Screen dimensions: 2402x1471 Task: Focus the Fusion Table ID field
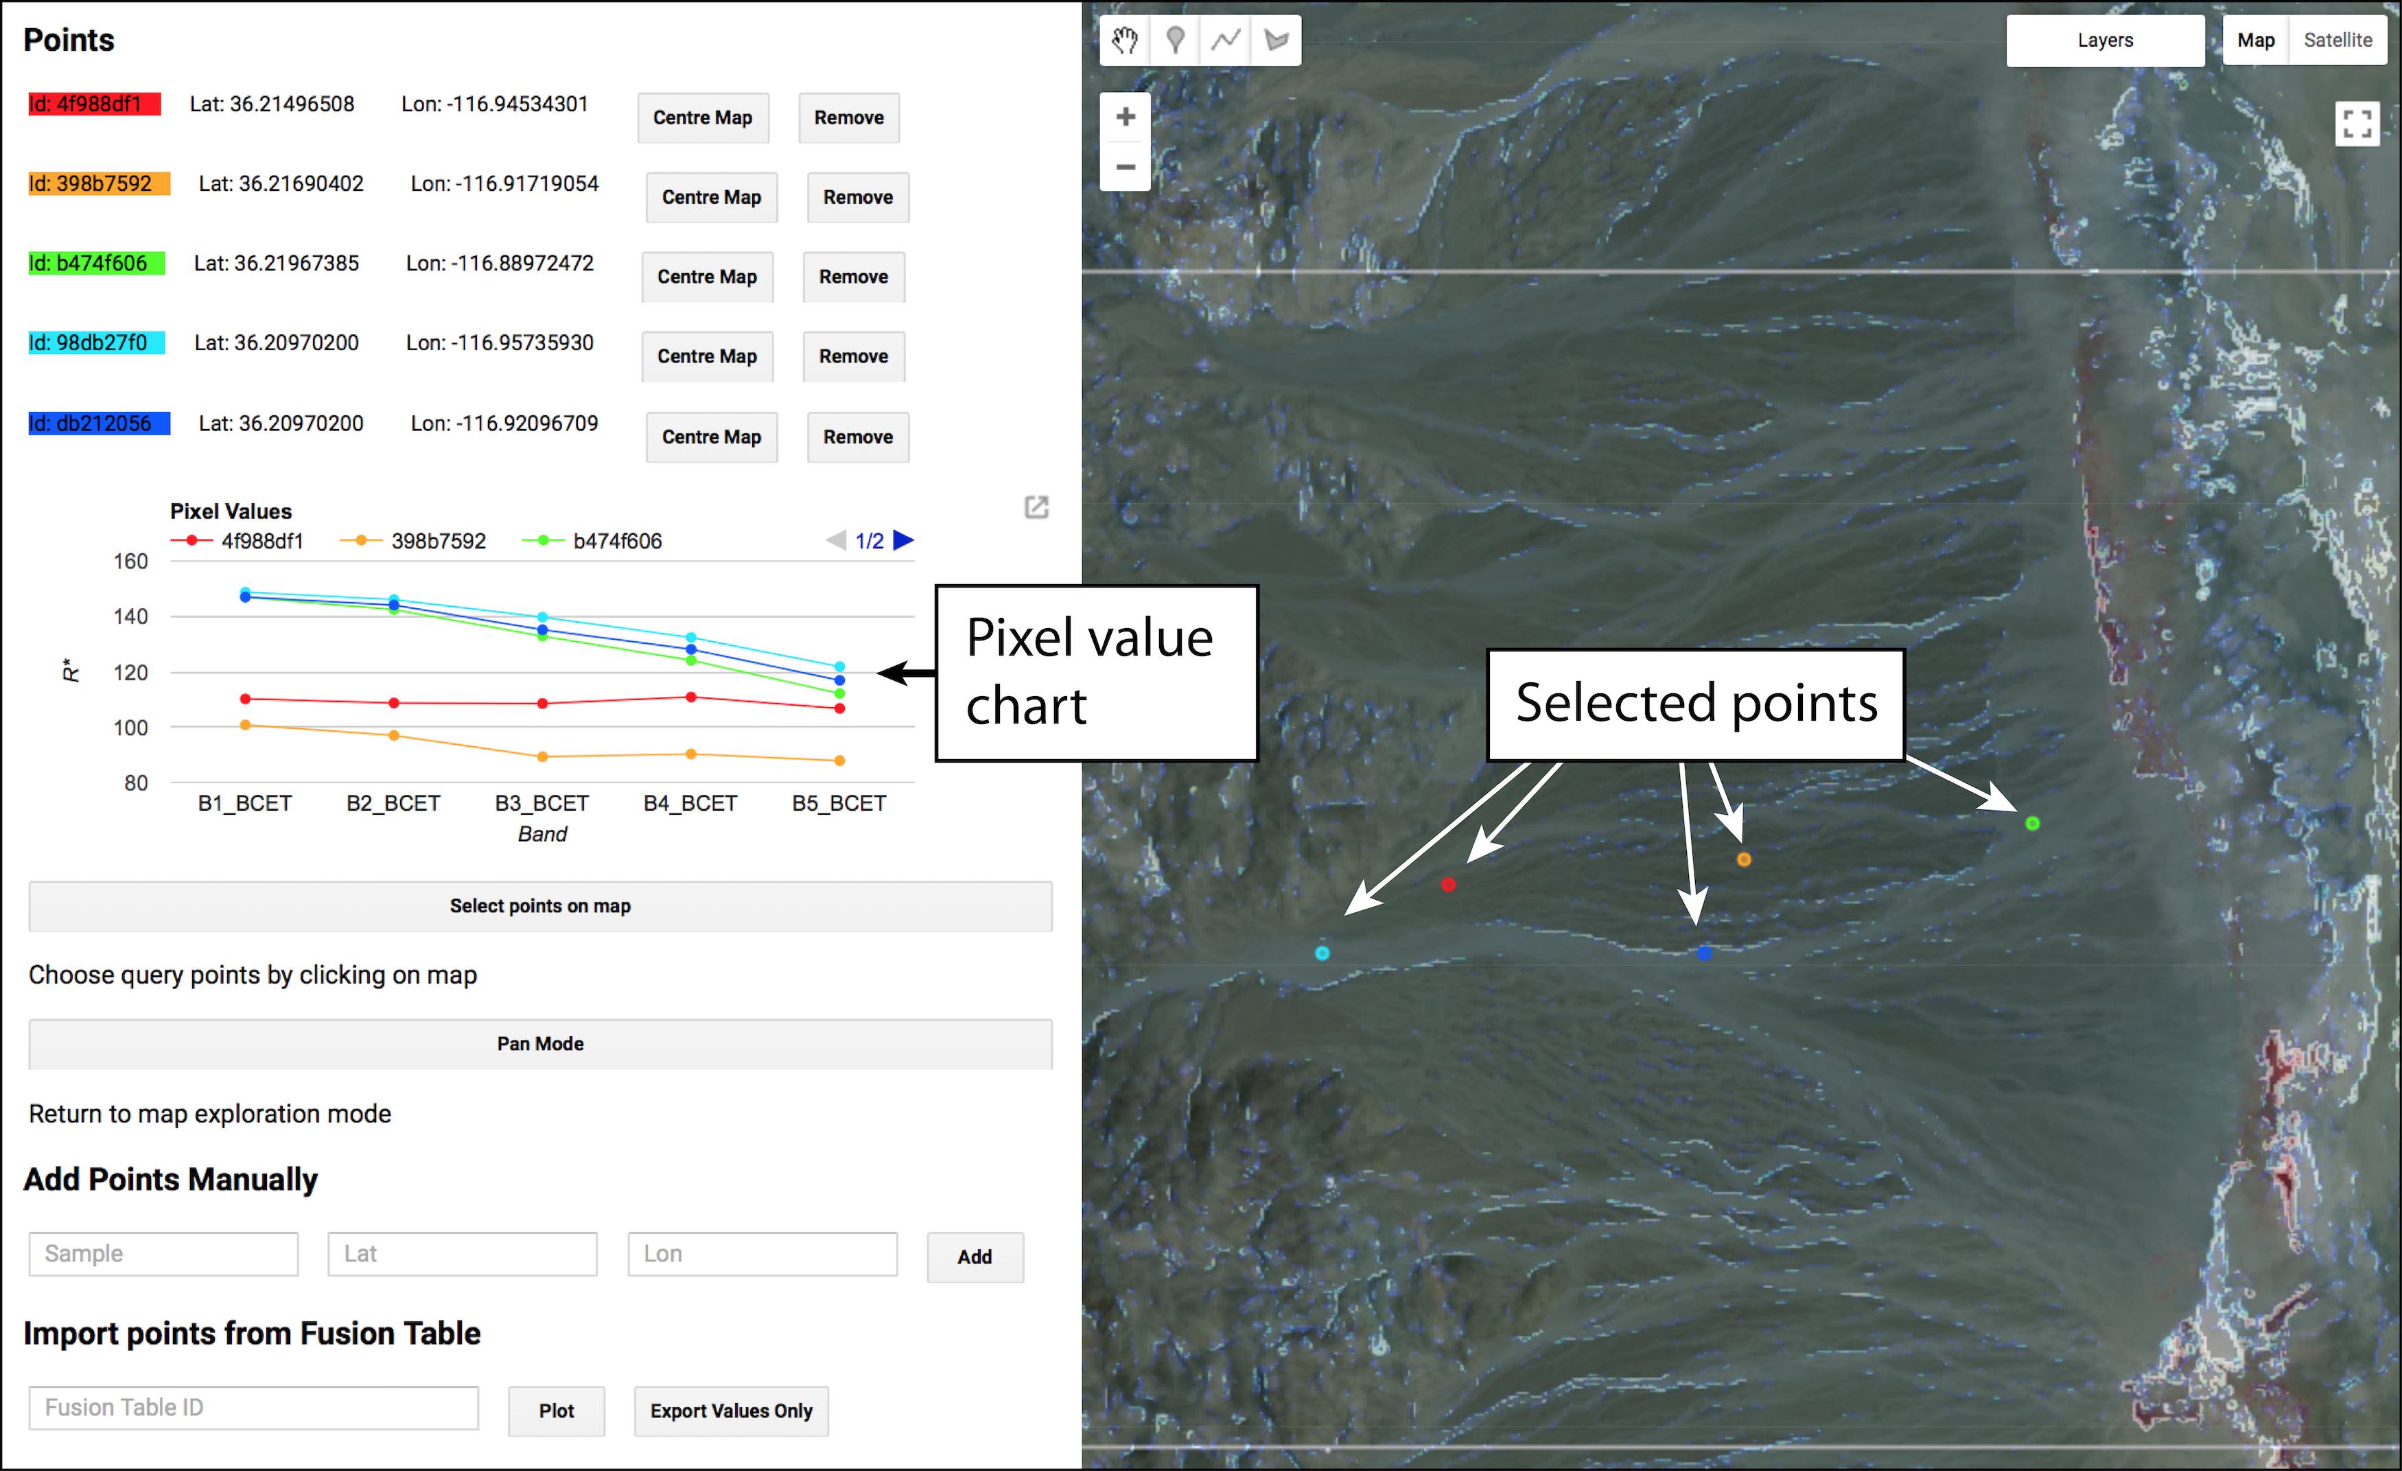[253, 1408]
